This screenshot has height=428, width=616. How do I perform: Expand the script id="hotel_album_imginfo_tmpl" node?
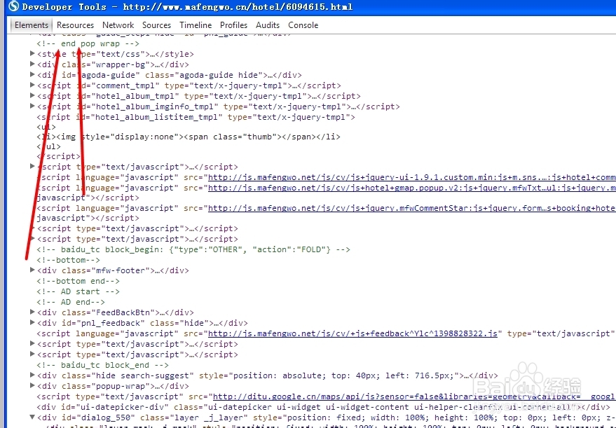[x=33, y=106]
